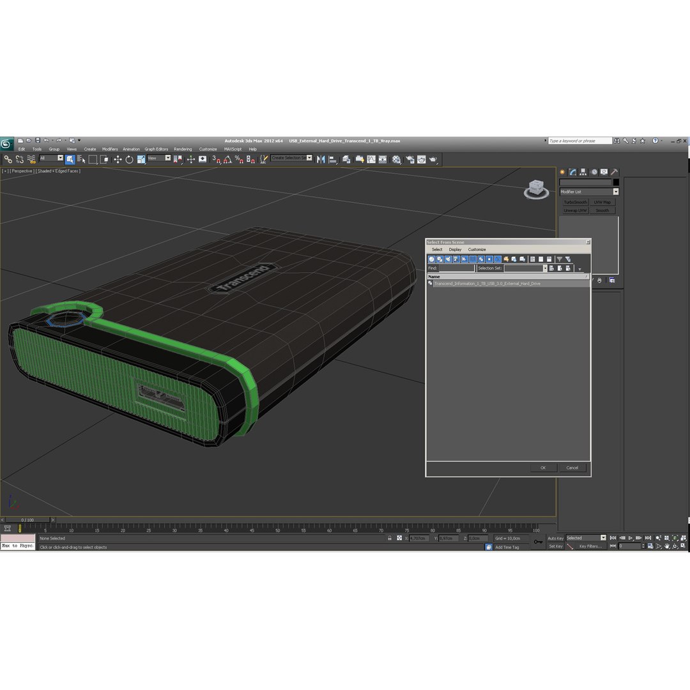Open Key Filters dialog
Viewport: 690px width, 690px height.
pyautogui.click(x=590, y=546)
